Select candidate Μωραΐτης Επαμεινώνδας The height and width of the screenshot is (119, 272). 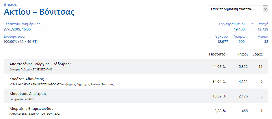coord(31,108)
